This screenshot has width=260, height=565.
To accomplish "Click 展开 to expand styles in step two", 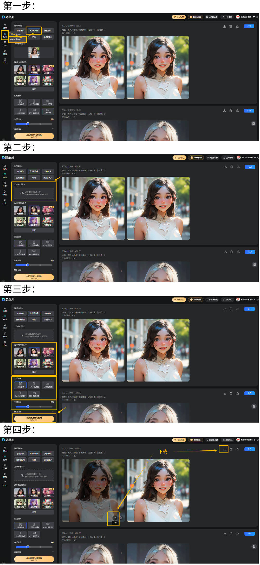I will coord(34,230).
